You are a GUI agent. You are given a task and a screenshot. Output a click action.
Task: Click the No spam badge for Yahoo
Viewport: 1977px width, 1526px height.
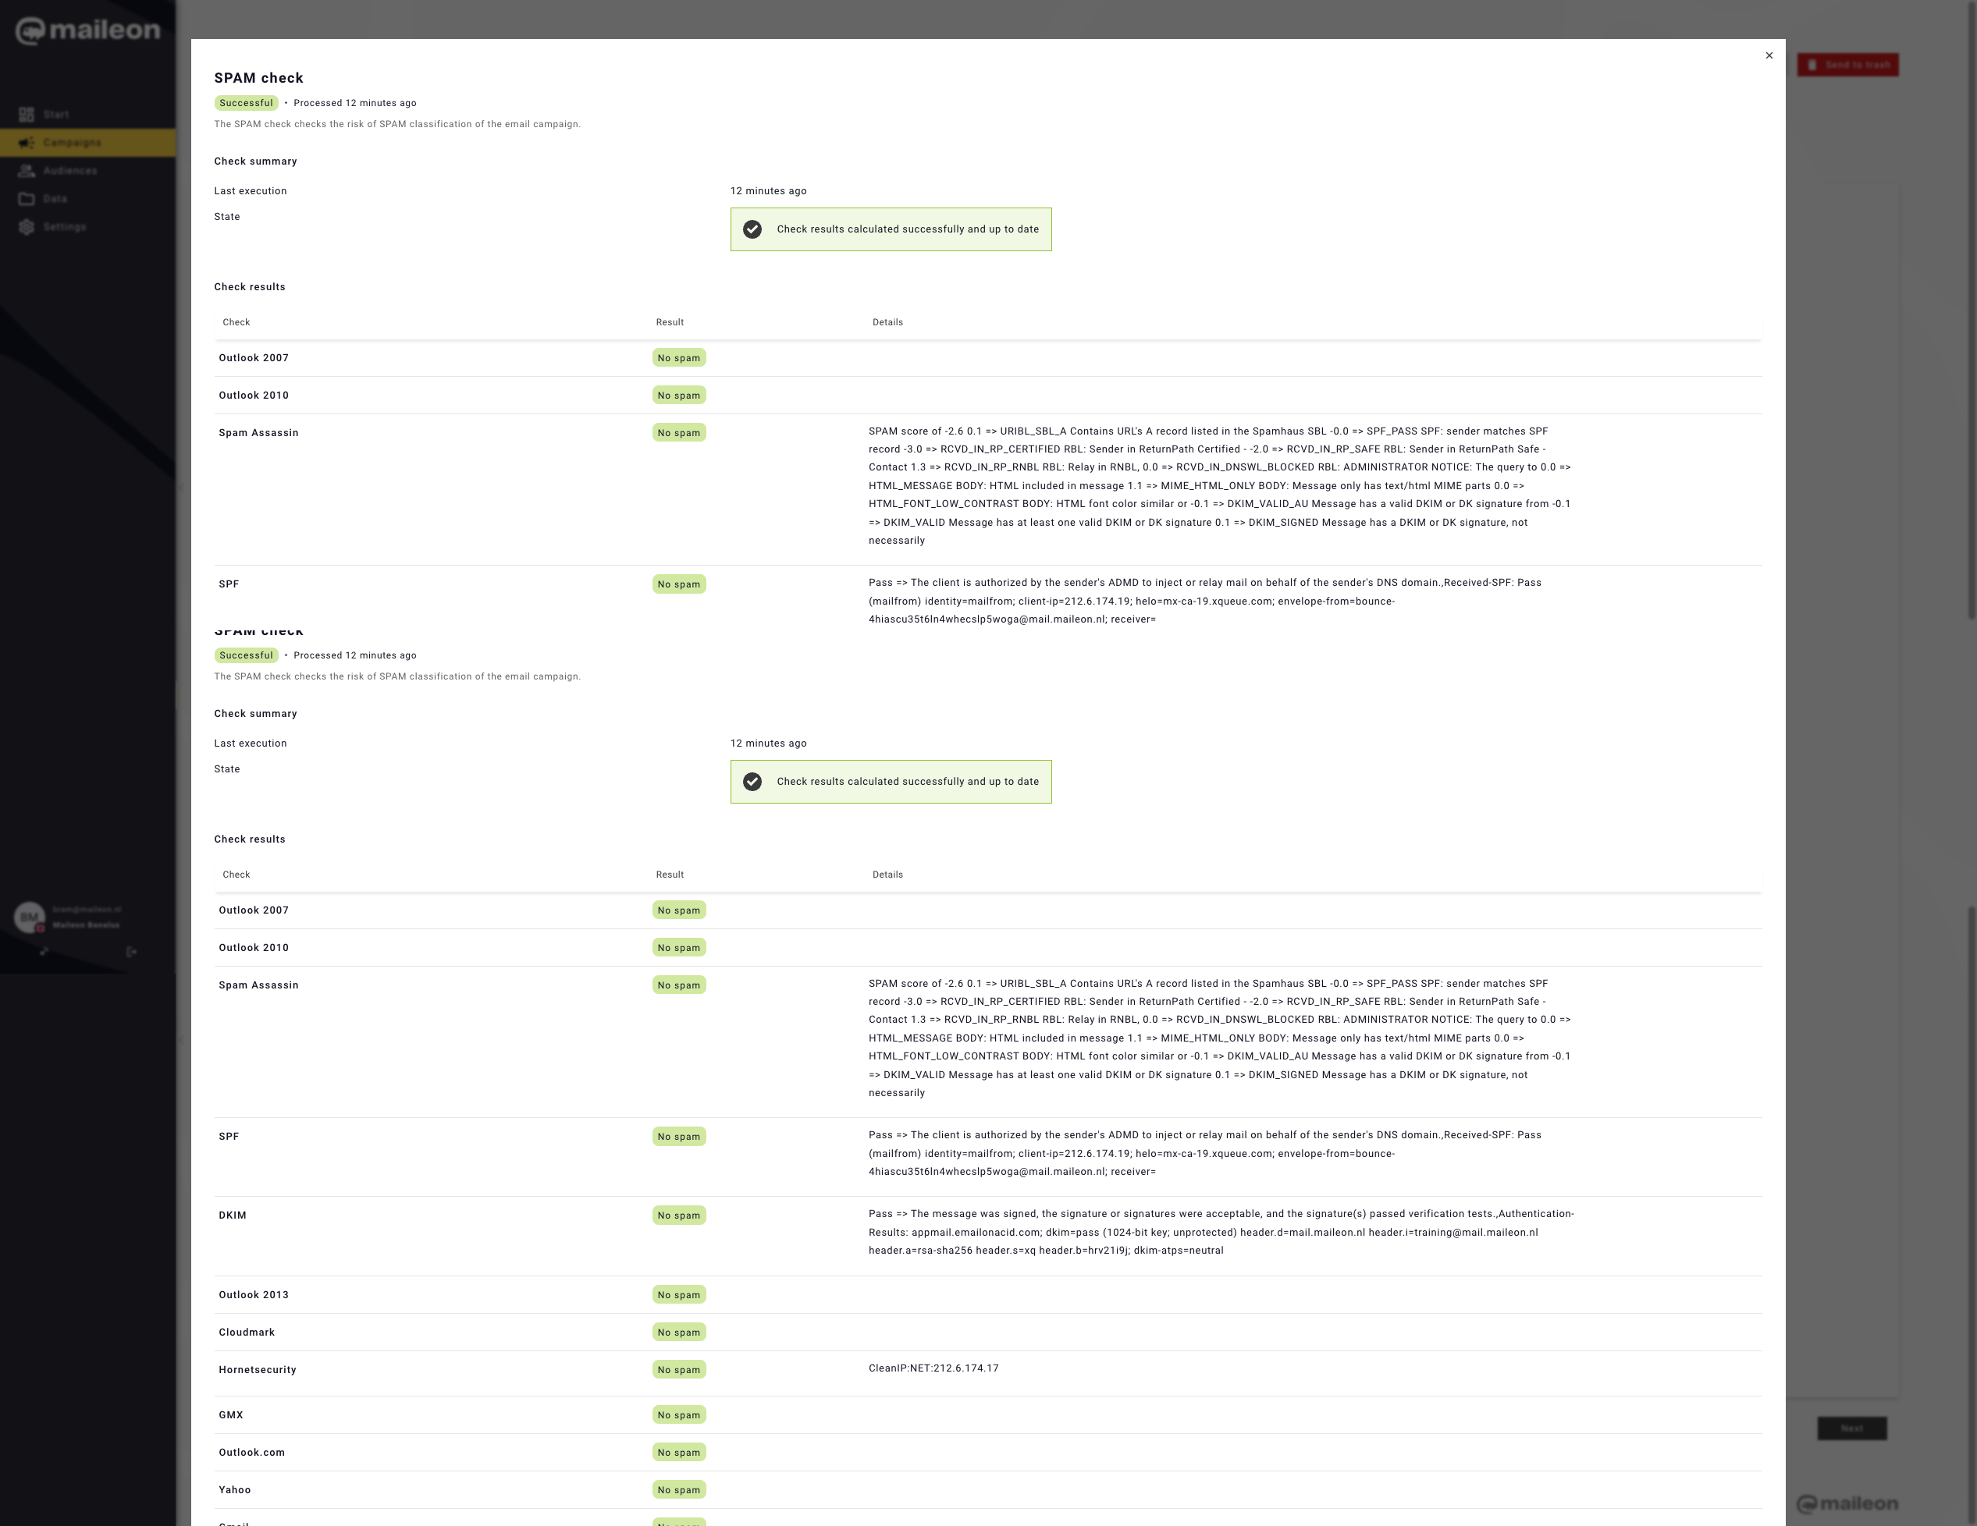pyautogui.click(x=678, y=1490)
